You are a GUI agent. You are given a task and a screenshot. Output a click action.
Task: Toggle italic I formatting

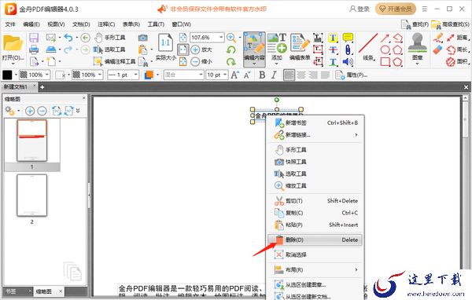274,75
